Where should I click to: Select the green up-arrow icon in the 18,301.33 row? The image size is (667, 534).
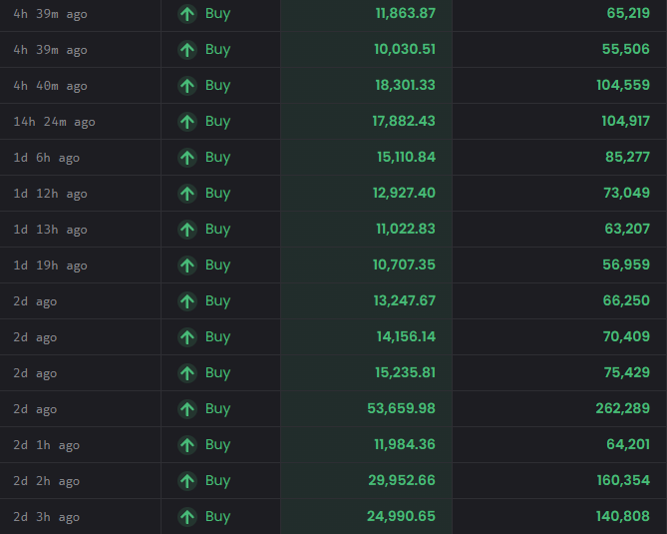tap(187, 86)
